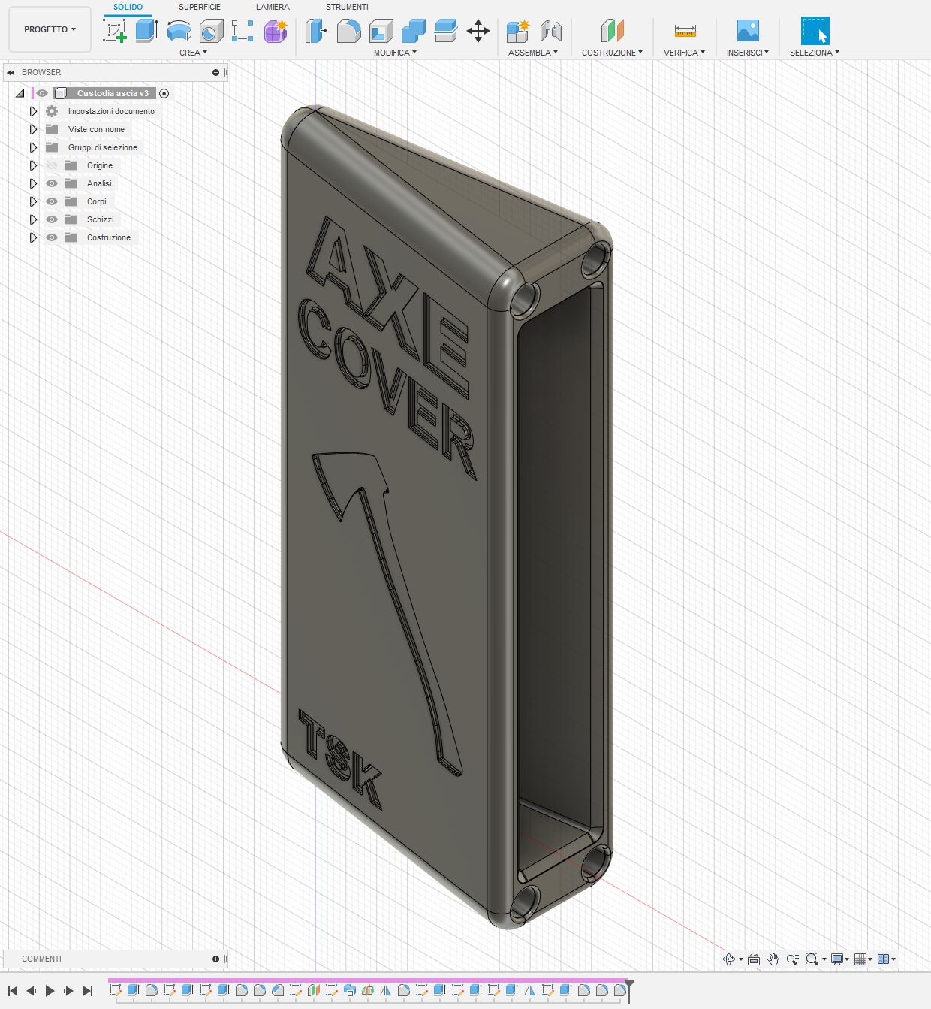Expand the Origine folder
The image size is (931, 1009).
(33, 165)
